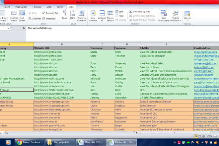Click tsweeney@dt.com email link

(205, 63)
